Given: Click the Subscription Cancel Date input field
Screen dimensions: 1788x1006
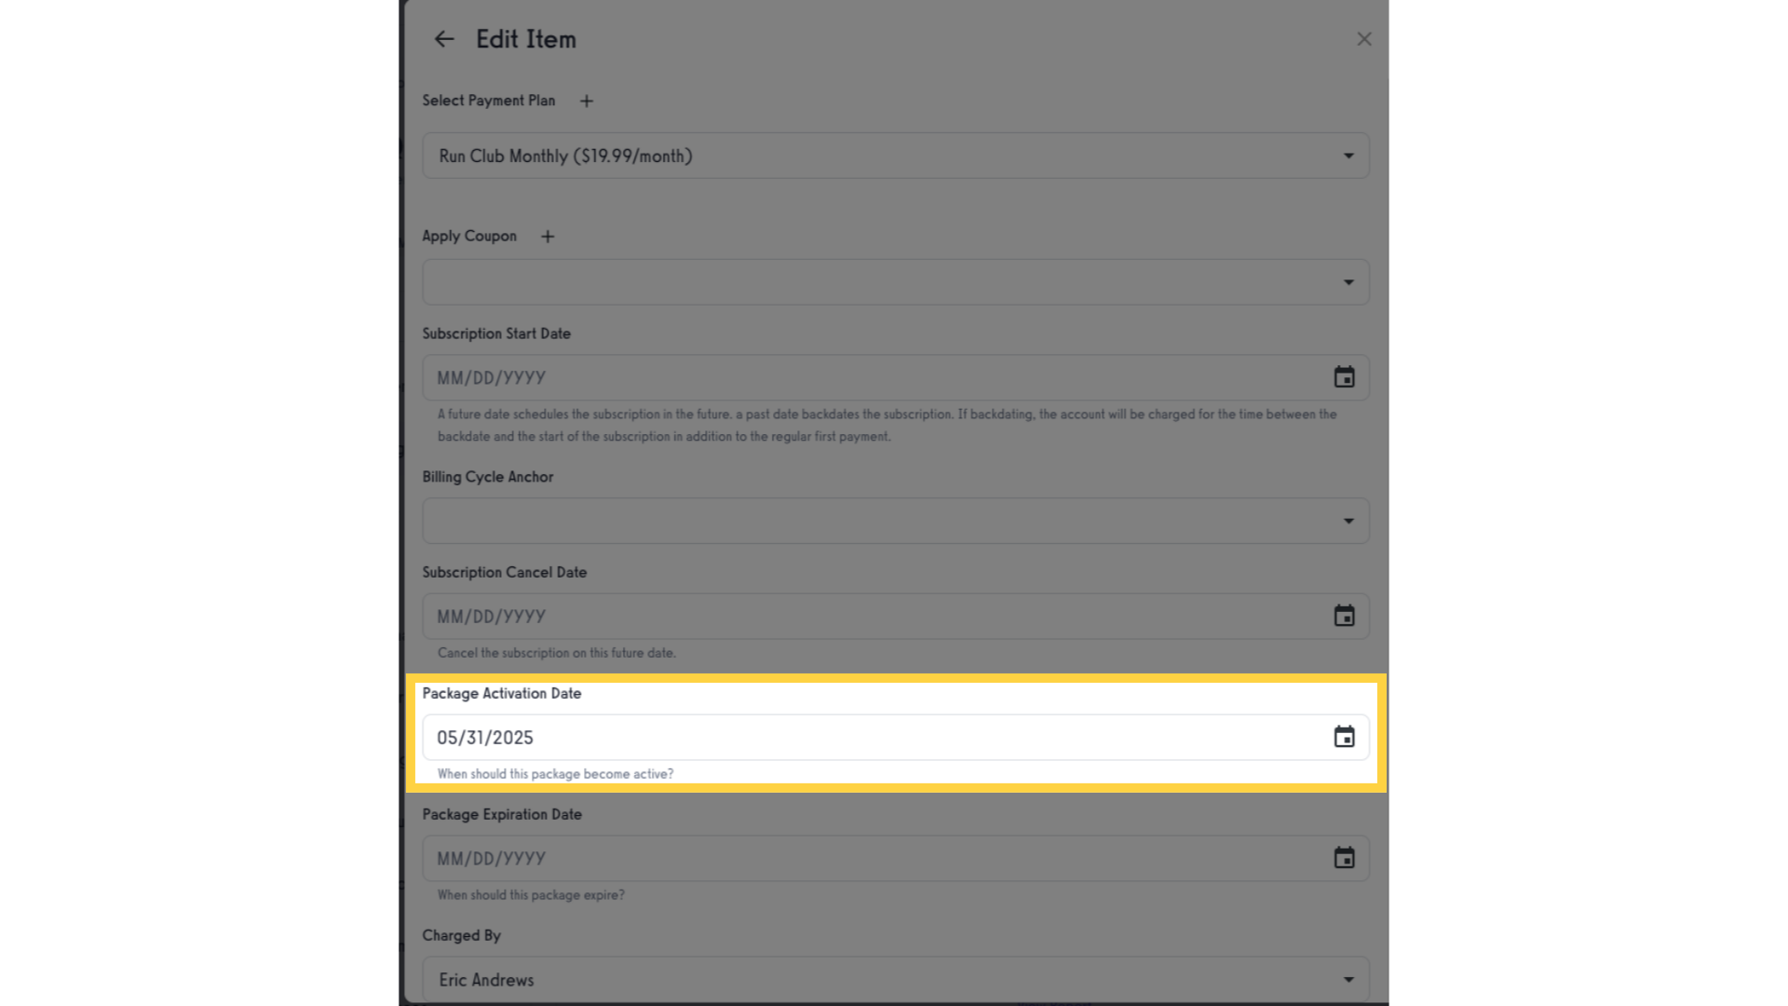Looking at the screenshot, I should (875, 616).
